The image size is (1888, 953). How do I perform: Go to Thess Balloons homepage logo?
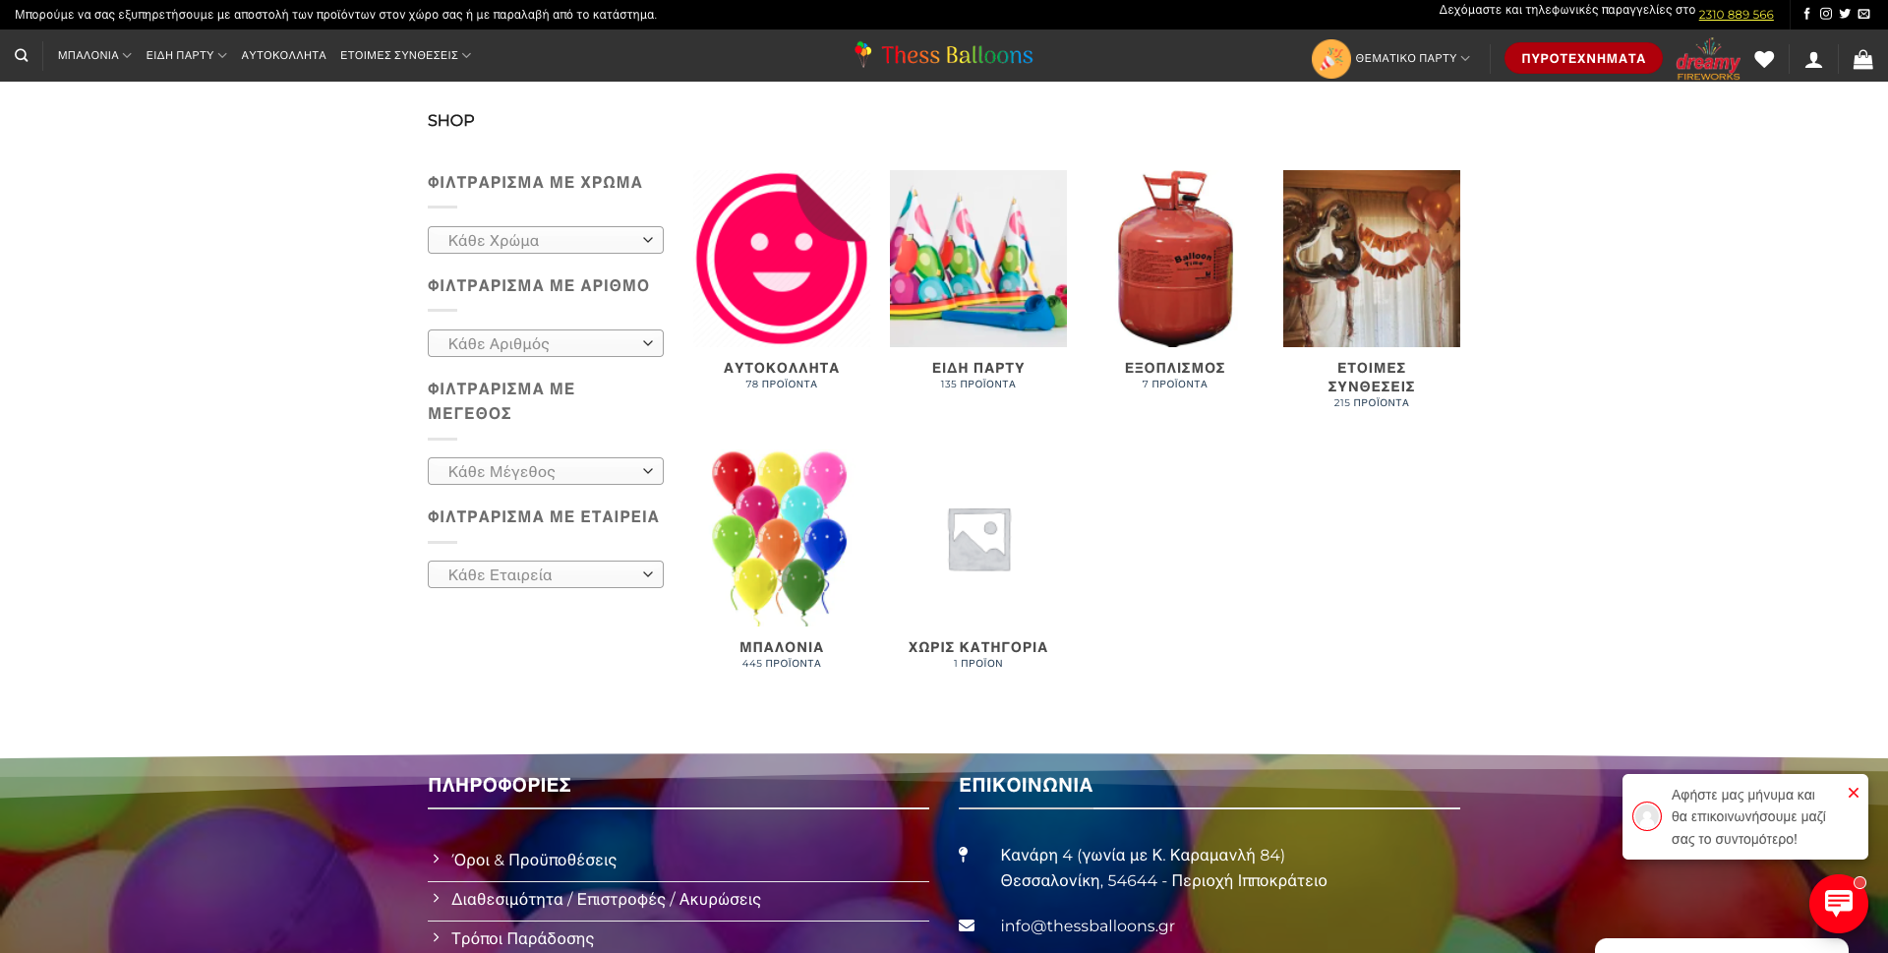point(944,55)
